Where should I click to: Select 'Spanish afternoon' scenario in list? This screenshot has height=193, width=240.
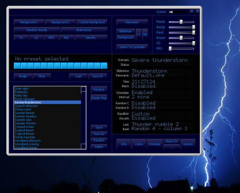coord(26,106)
